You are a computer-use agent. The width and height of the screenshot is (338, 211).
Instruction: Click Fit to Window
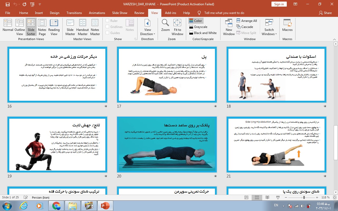(x=177, y=26)
